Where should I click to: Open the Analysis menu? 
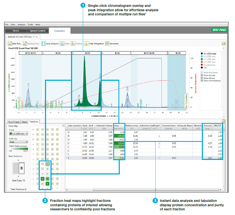tap(21, 24)
